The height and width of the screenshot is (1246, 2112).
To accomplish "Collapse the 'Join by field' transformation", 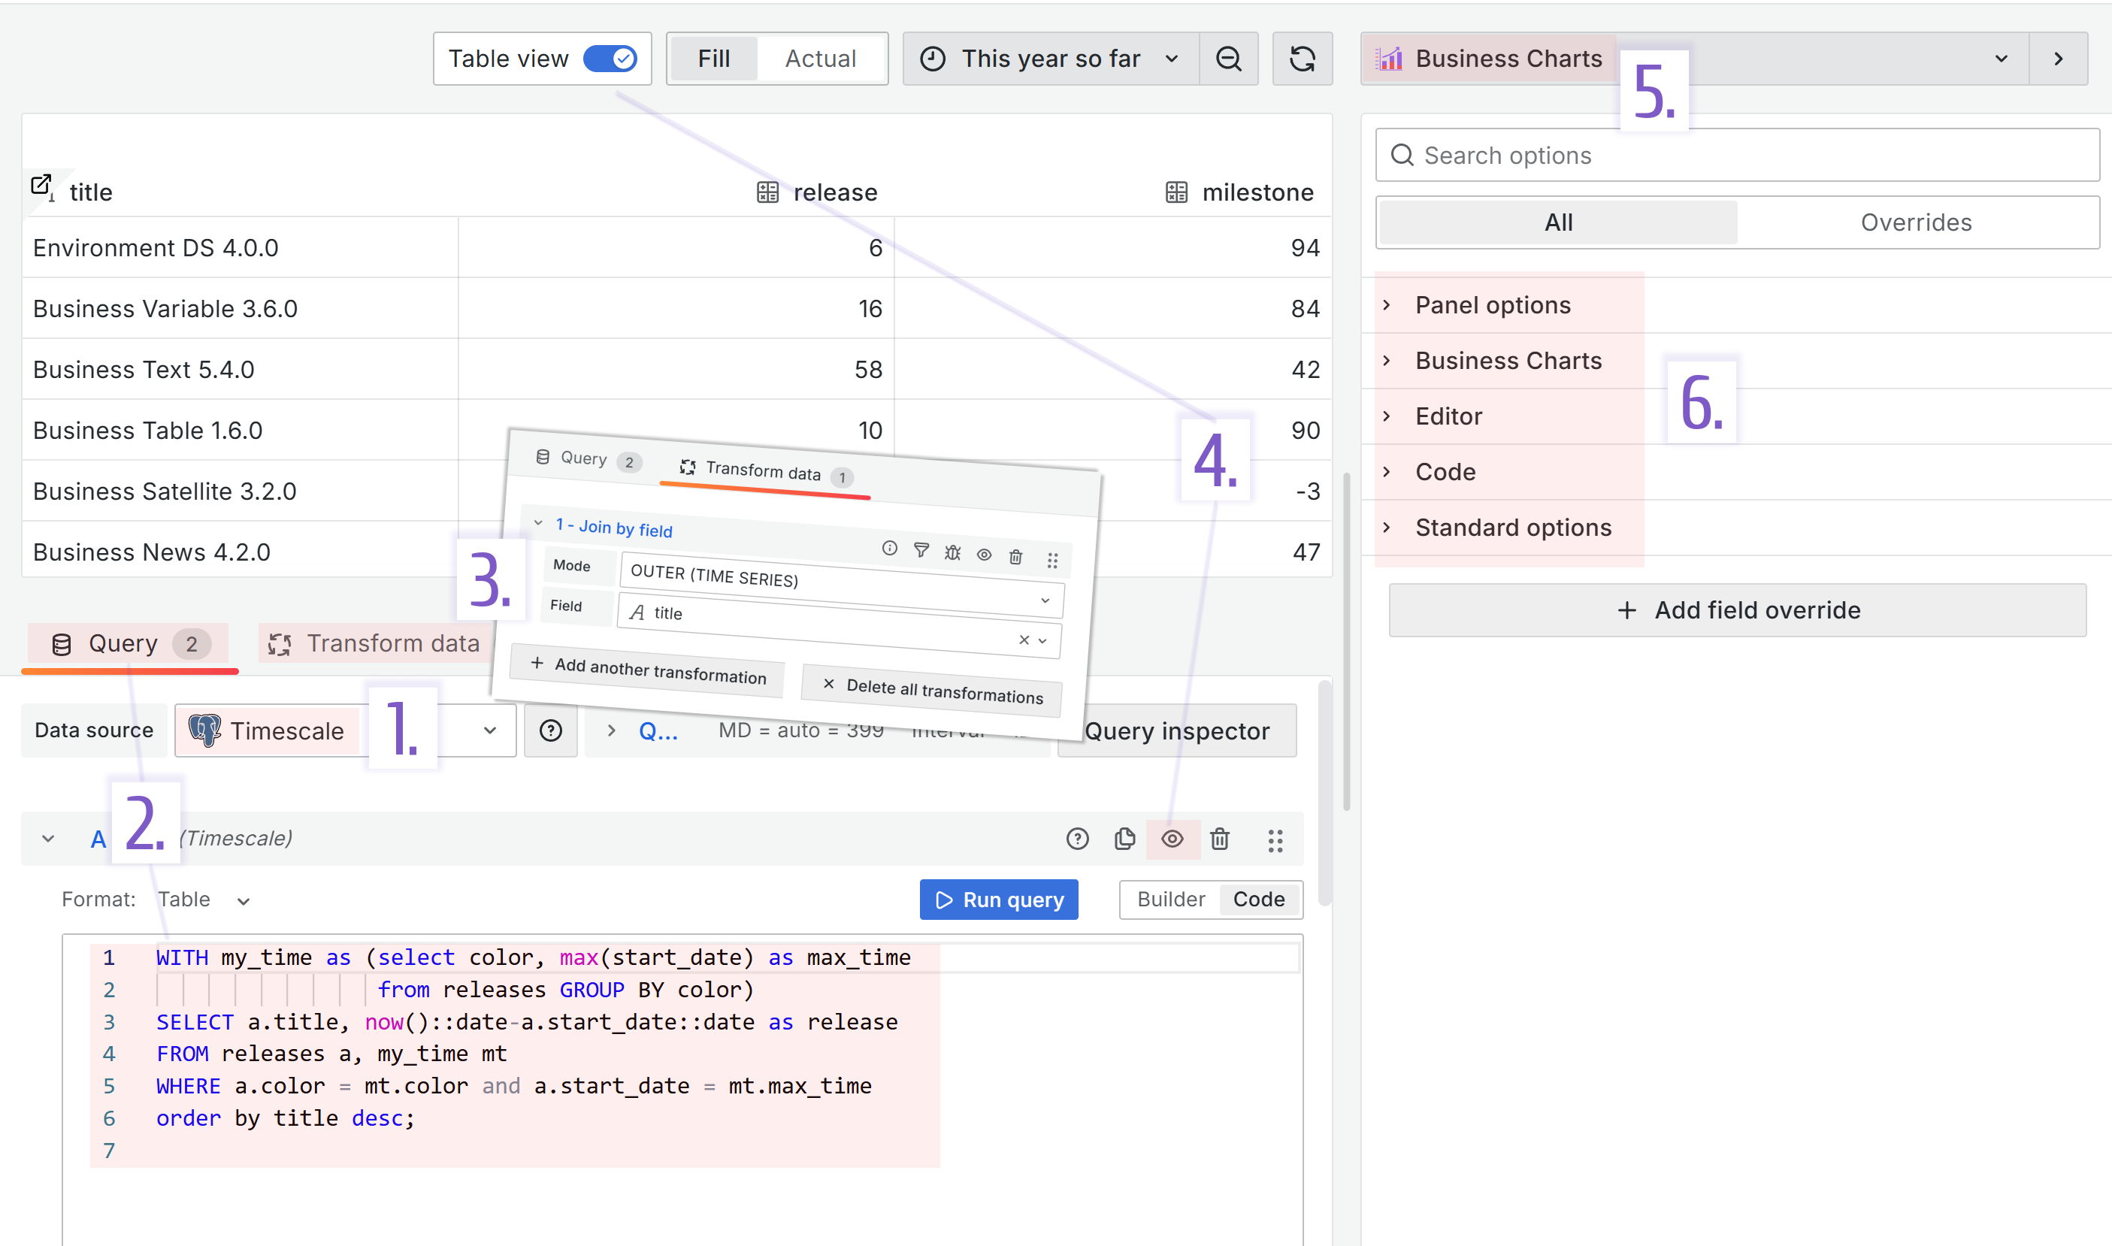I will [x=538, y=523].
